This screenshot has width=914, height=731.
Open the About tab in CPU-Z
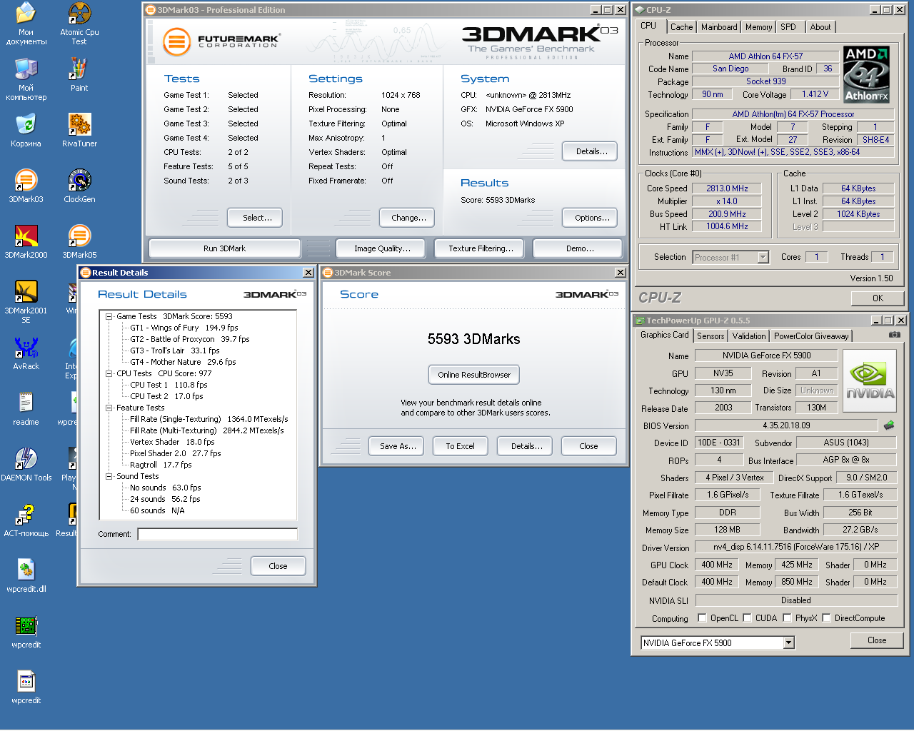point(820,27)
